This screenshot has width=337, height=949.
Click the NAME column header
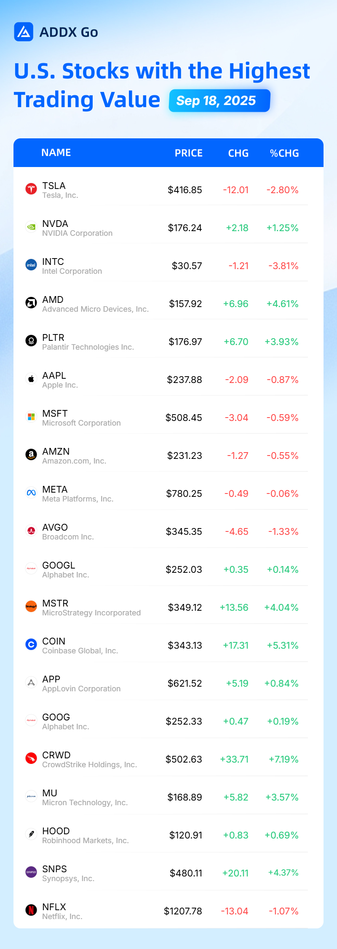pos(56,153)
